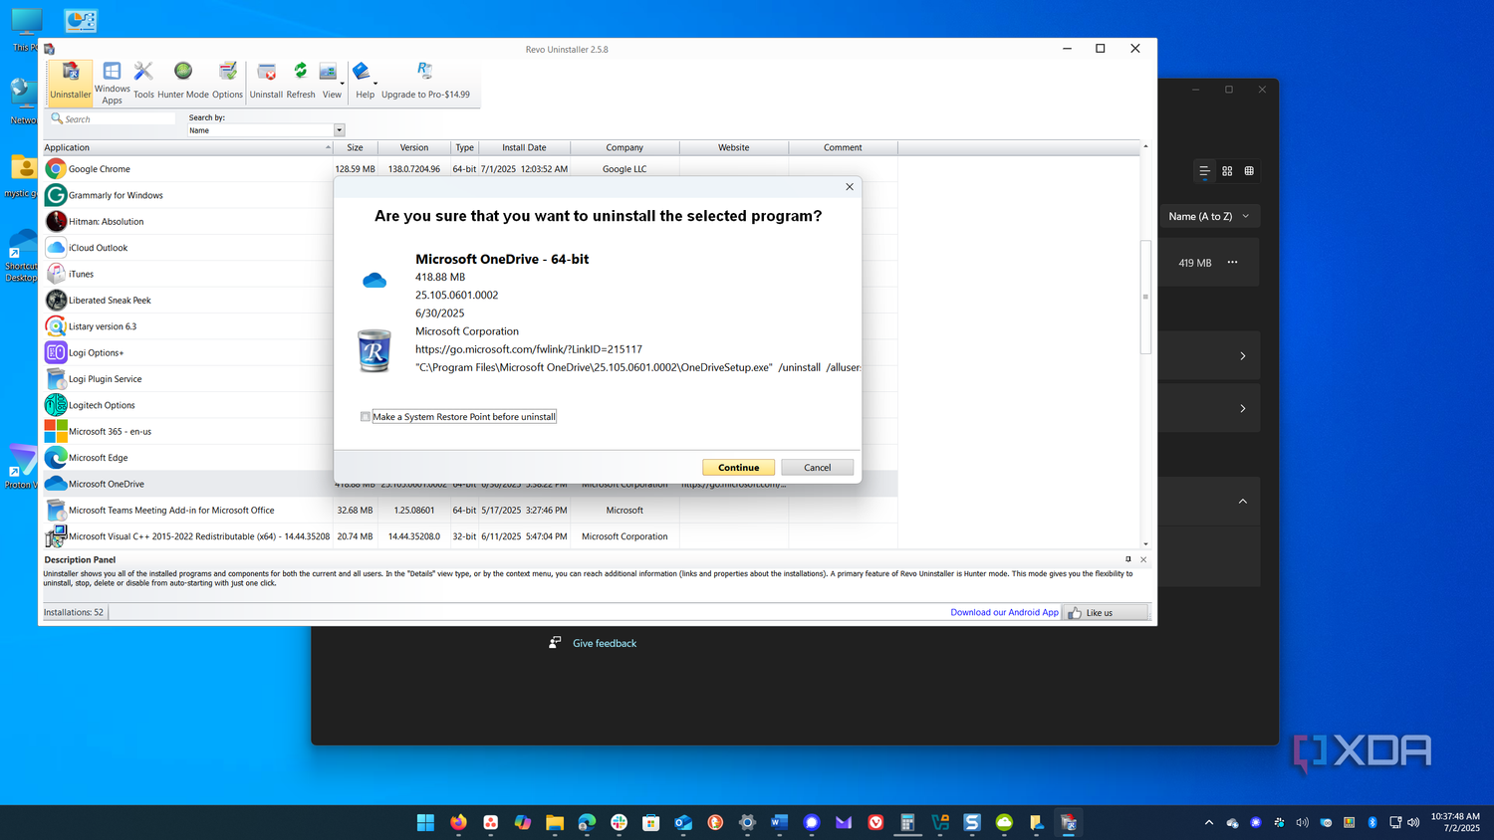The width and height of the screenshot is (1494, 840).
Task: Select Listary version 6.3 entry
Action: click(x=187, y=326)
